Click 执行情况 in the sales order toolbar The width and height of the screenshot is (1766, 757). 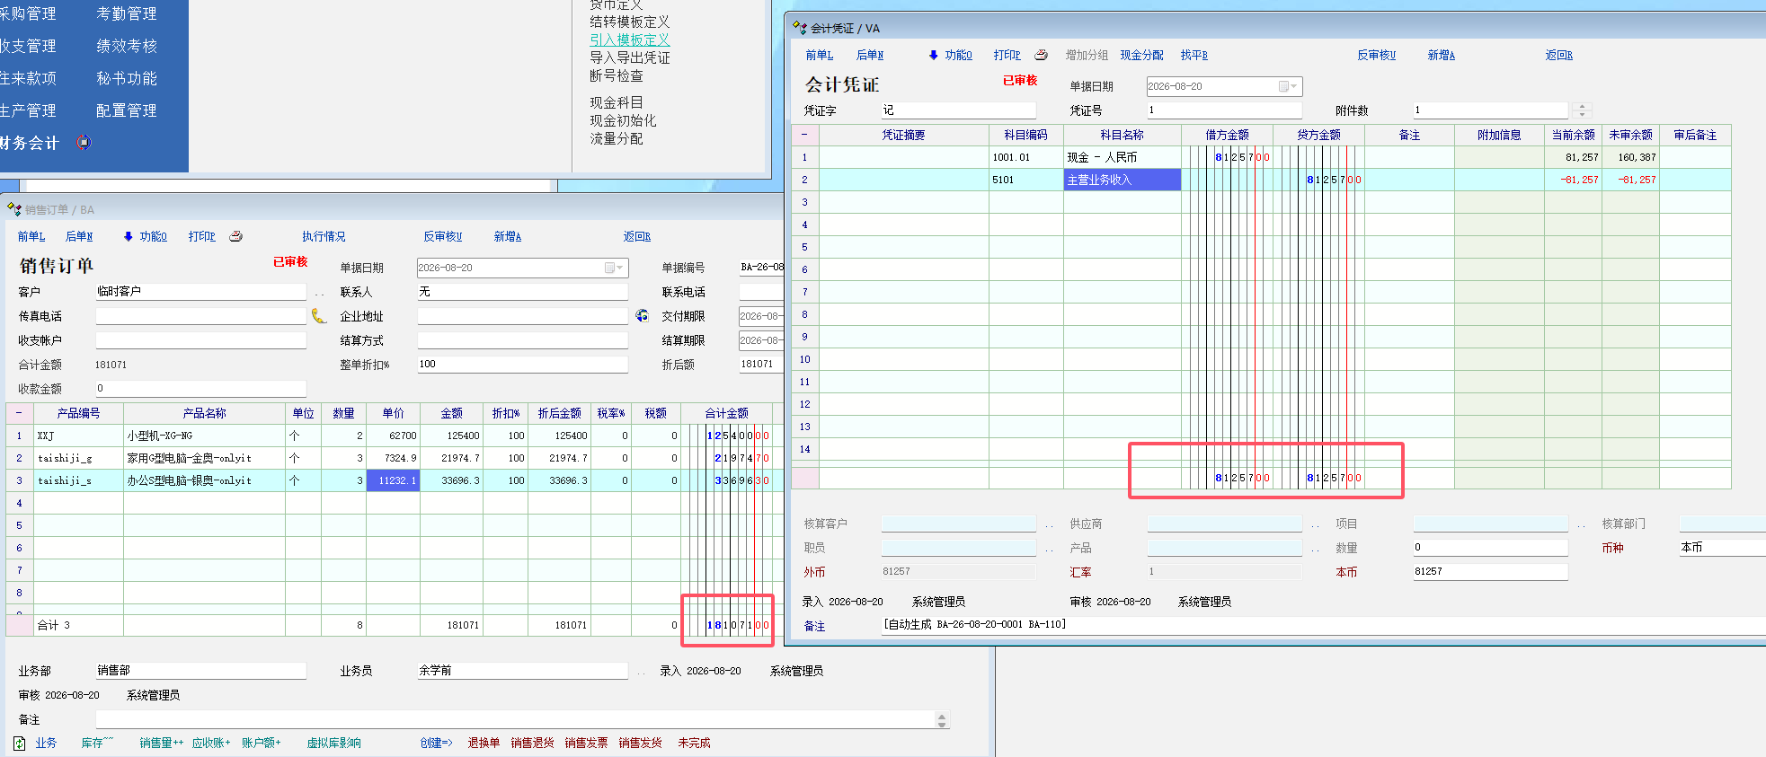324,236
